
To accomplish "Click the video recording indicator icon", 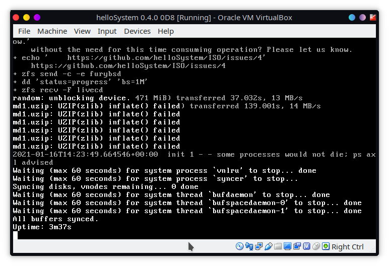I will (x=297, y=246).
